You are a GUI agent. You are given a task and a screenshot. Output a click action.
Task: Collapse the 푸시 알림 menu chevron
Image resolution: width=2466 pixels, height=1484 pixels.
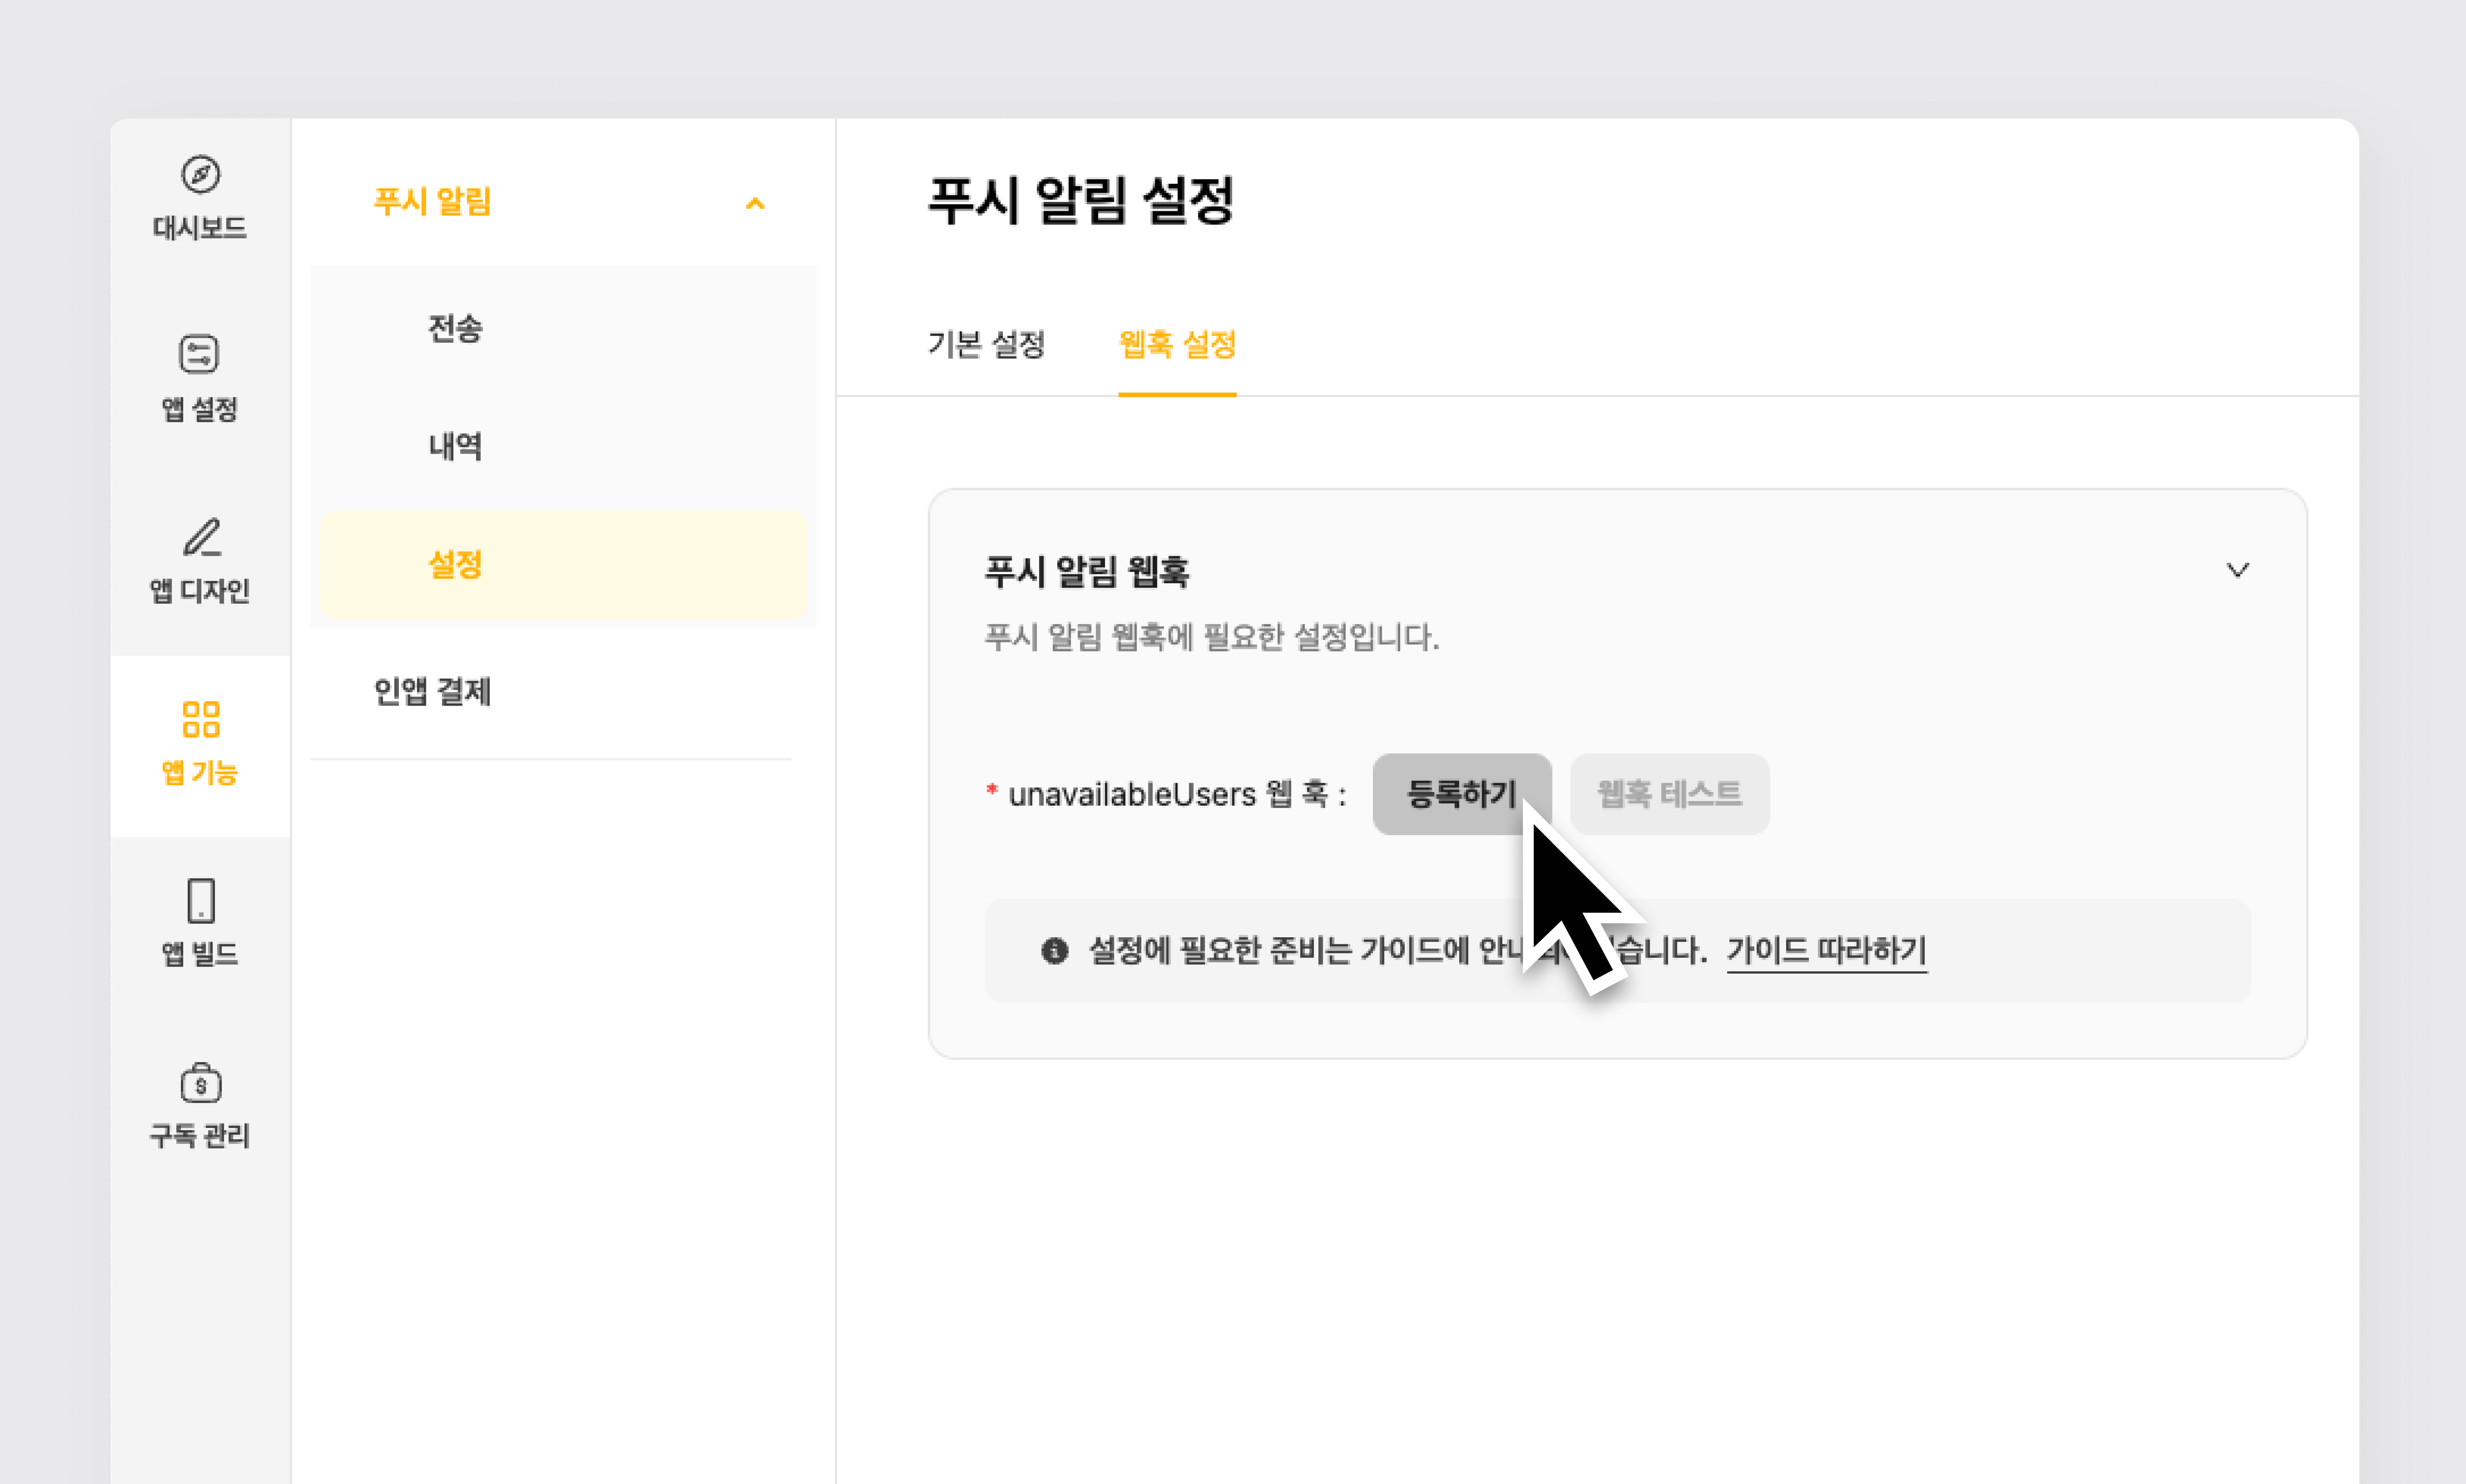pos(755,204)
